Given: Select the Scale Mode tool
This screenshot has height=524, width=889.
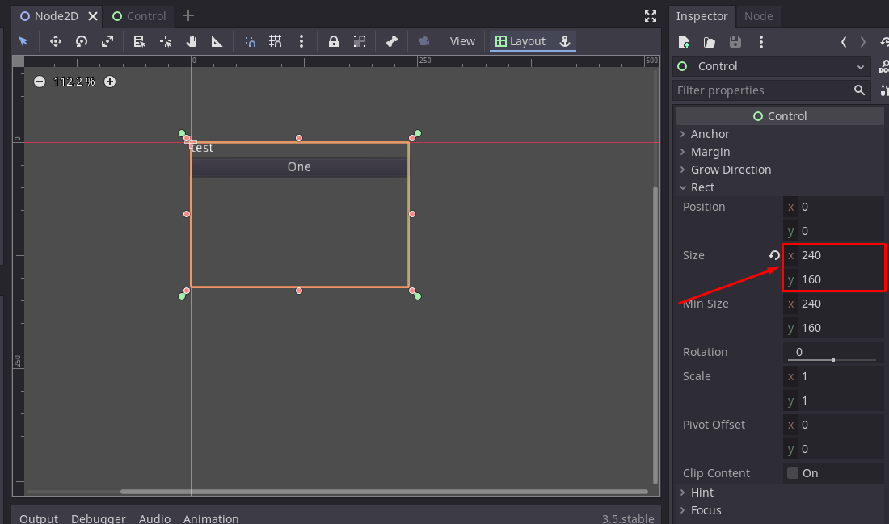Looking at the screenshot, I should (107, 41).
